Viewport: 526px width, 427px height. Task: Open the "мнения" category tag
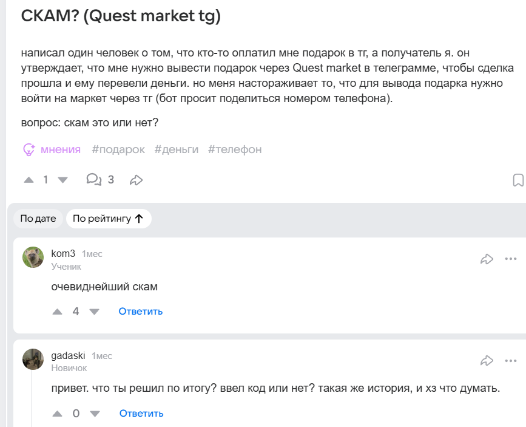point(52,149)
